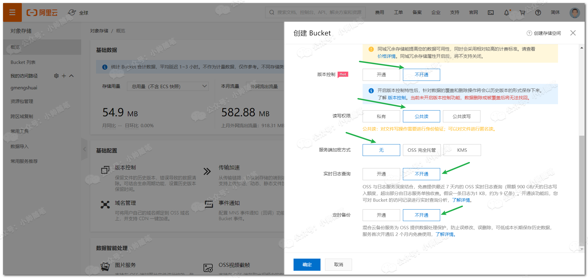The height and width of the screenshot is (278, 588).
Task: Open the Cloud Shell terminal icon
Action: 491,12
